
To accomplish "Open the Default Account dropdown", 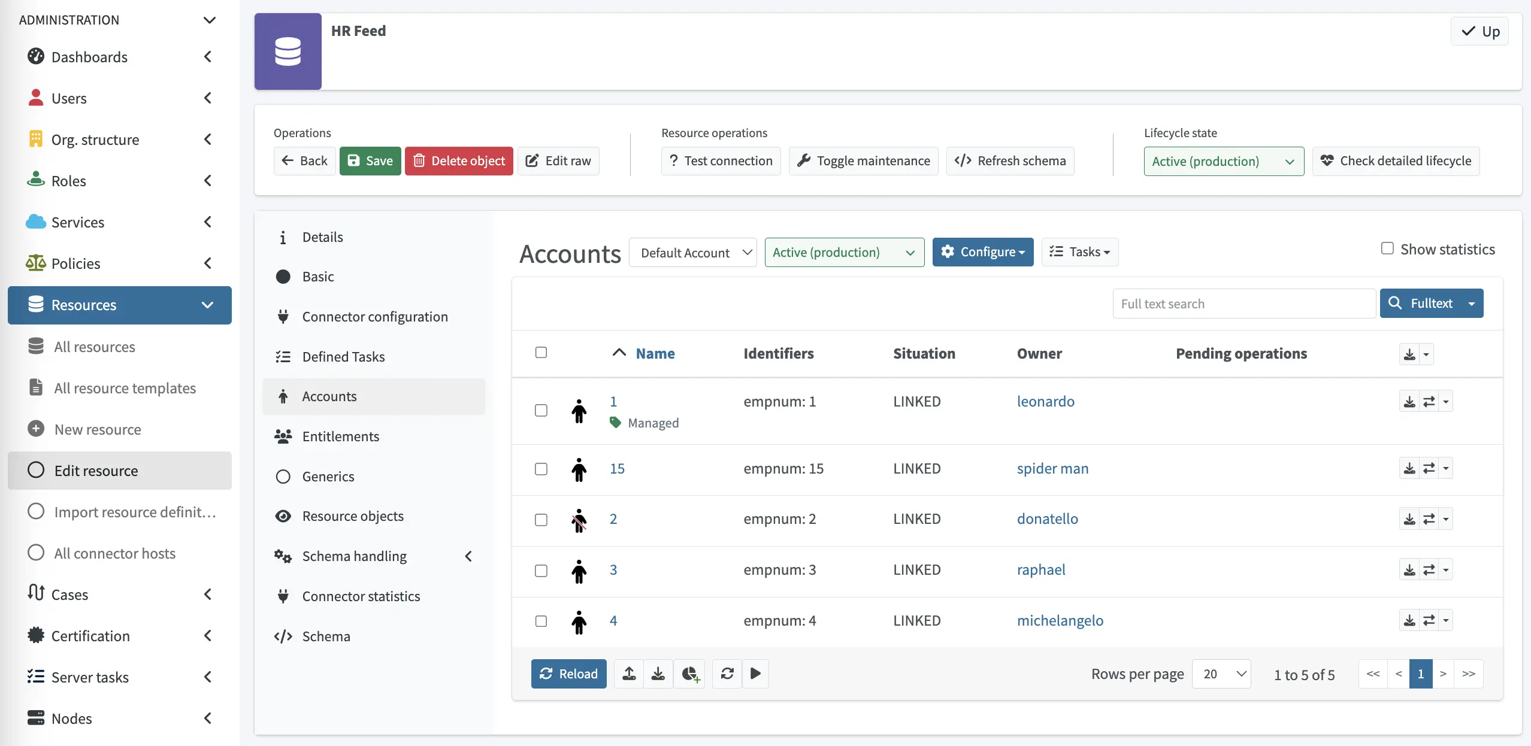I will click(693, 253).
